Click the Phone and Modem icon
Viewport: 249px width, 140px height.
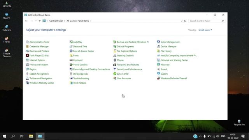click(27, 65)
